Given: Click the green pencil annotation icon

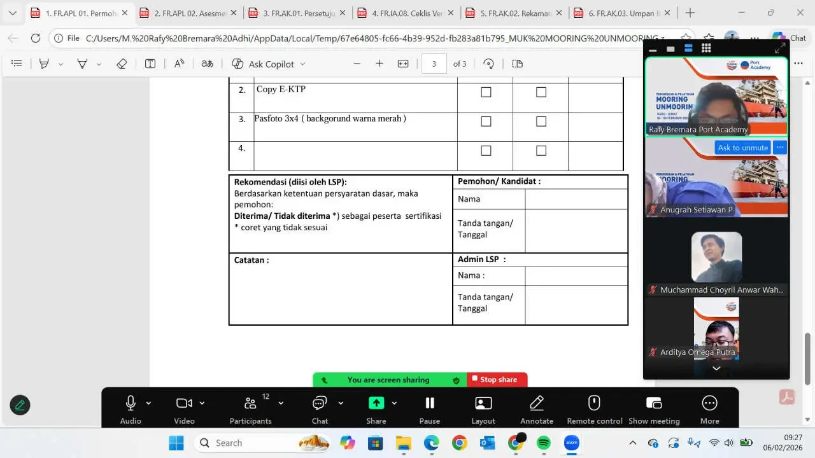Looking at the screenshot, I should 20,405.
